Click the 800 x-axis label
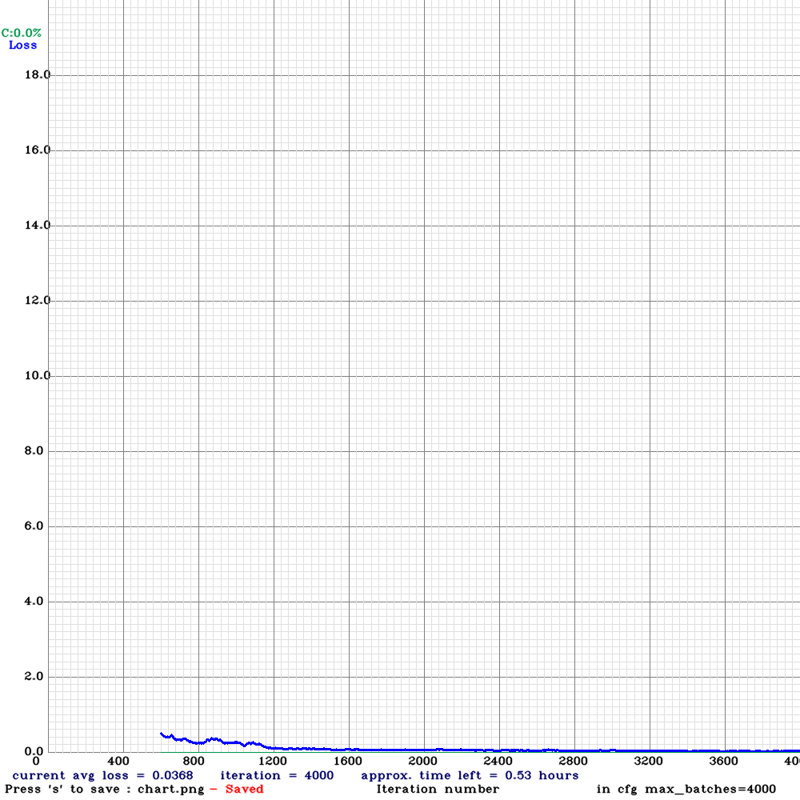 click(194, 761)
